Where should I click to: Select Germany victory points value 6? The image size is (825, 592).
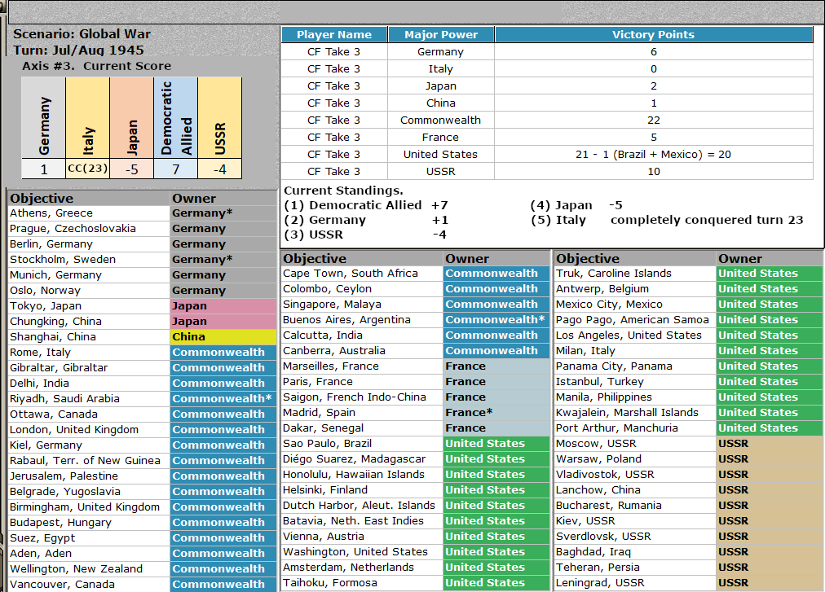pos(654,51)
